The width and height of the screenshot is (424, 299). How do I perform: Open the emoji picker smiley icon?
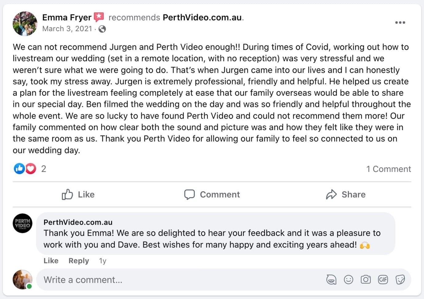(x=348, y=280)
